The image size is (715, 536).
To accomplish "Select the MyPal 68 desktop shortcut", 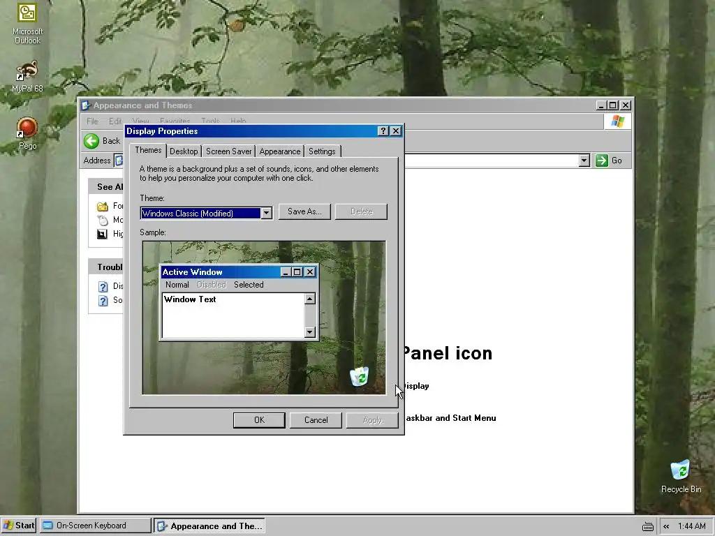I will tap(27, 77).
